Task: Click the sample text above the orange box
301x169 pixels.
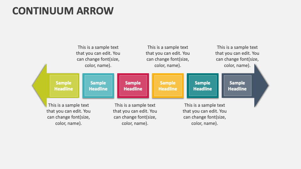Action: pyautogui.click(x=168, y=56)
